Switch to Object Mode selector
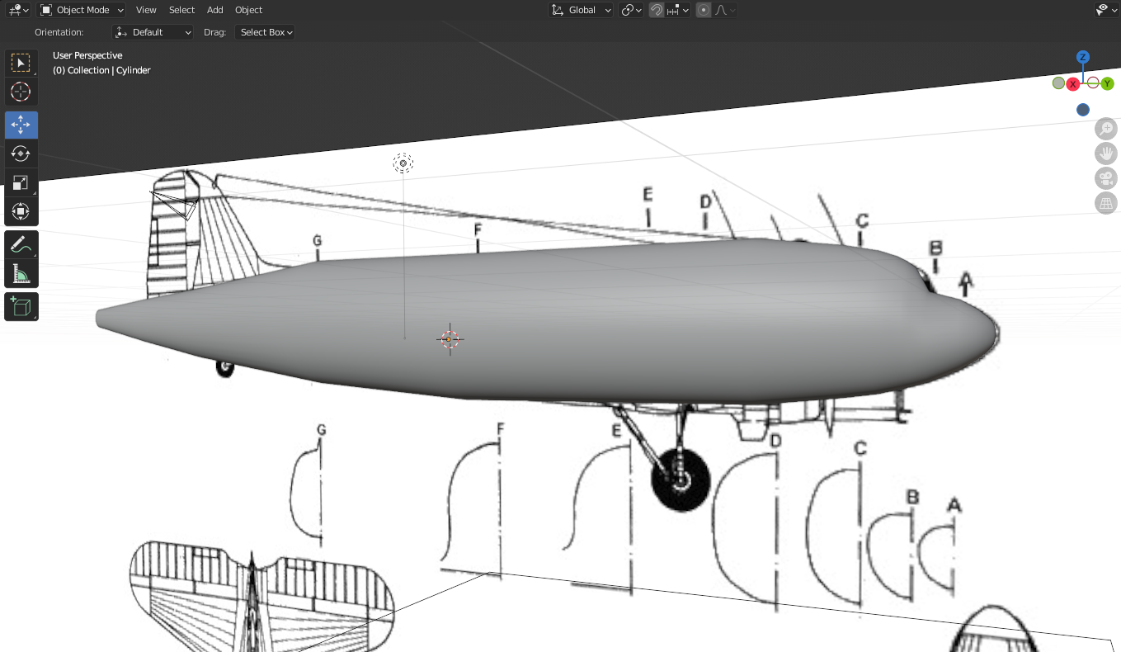 coord(81,10)
